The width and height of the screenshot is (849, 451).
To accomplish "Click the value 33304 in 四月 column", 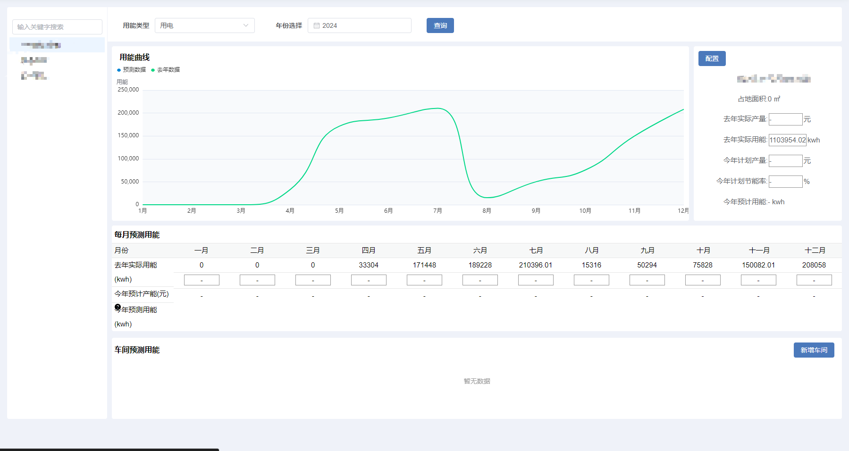I will tap(369, 265).
